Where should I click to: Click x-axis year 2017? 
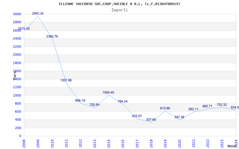(x=137, y=143)
